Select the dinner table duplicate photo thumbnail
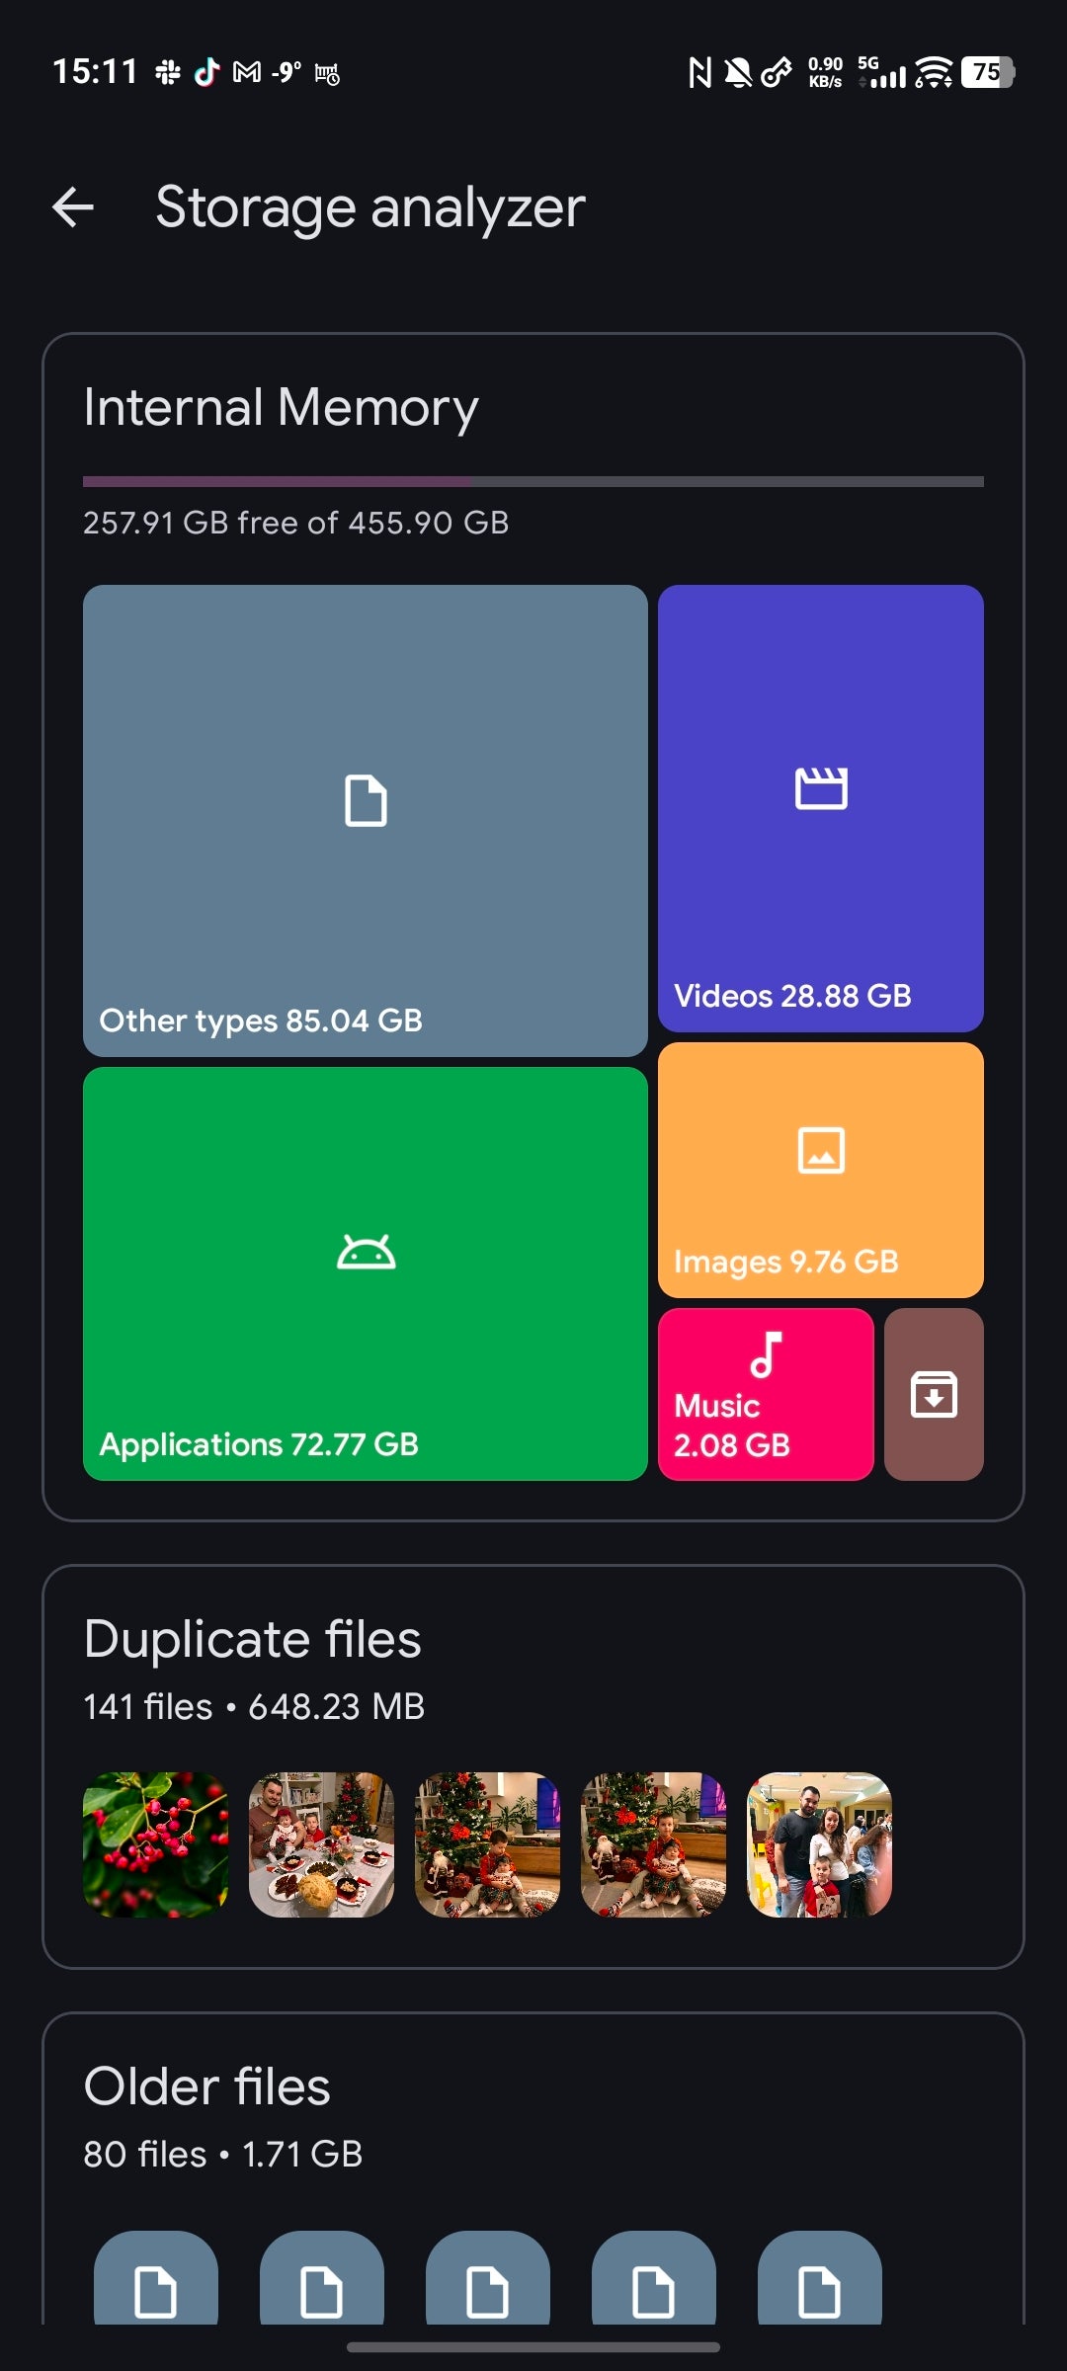 tap(321, 1844)
